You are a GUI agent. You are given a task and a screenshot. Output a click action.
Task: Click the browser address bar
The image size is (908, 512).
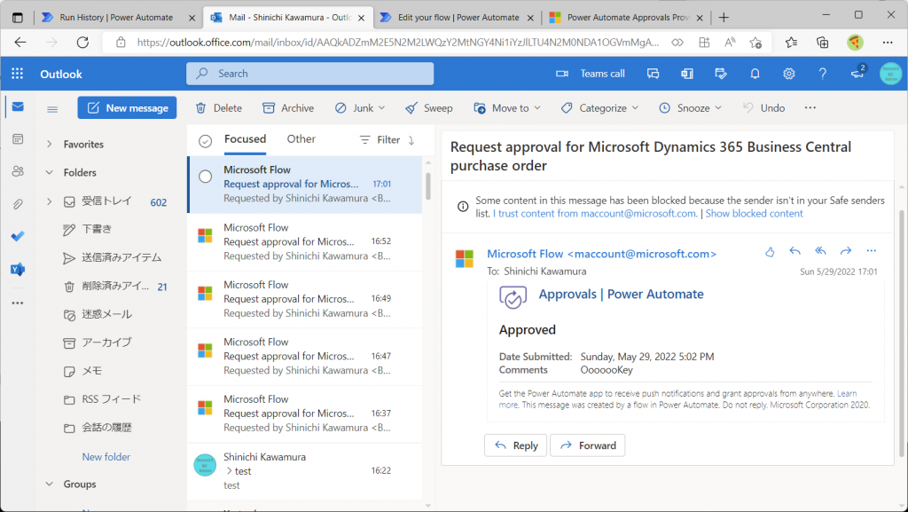point(397,43)
